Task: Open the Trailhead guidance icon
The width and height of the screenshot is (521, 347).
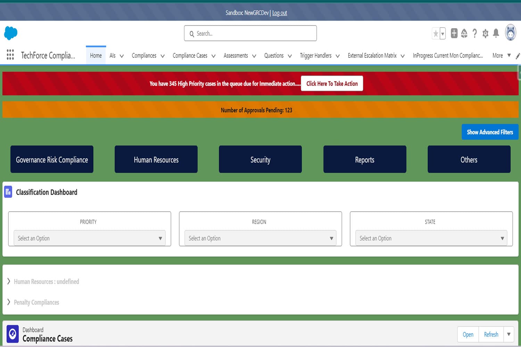Action: pos(464,33)
